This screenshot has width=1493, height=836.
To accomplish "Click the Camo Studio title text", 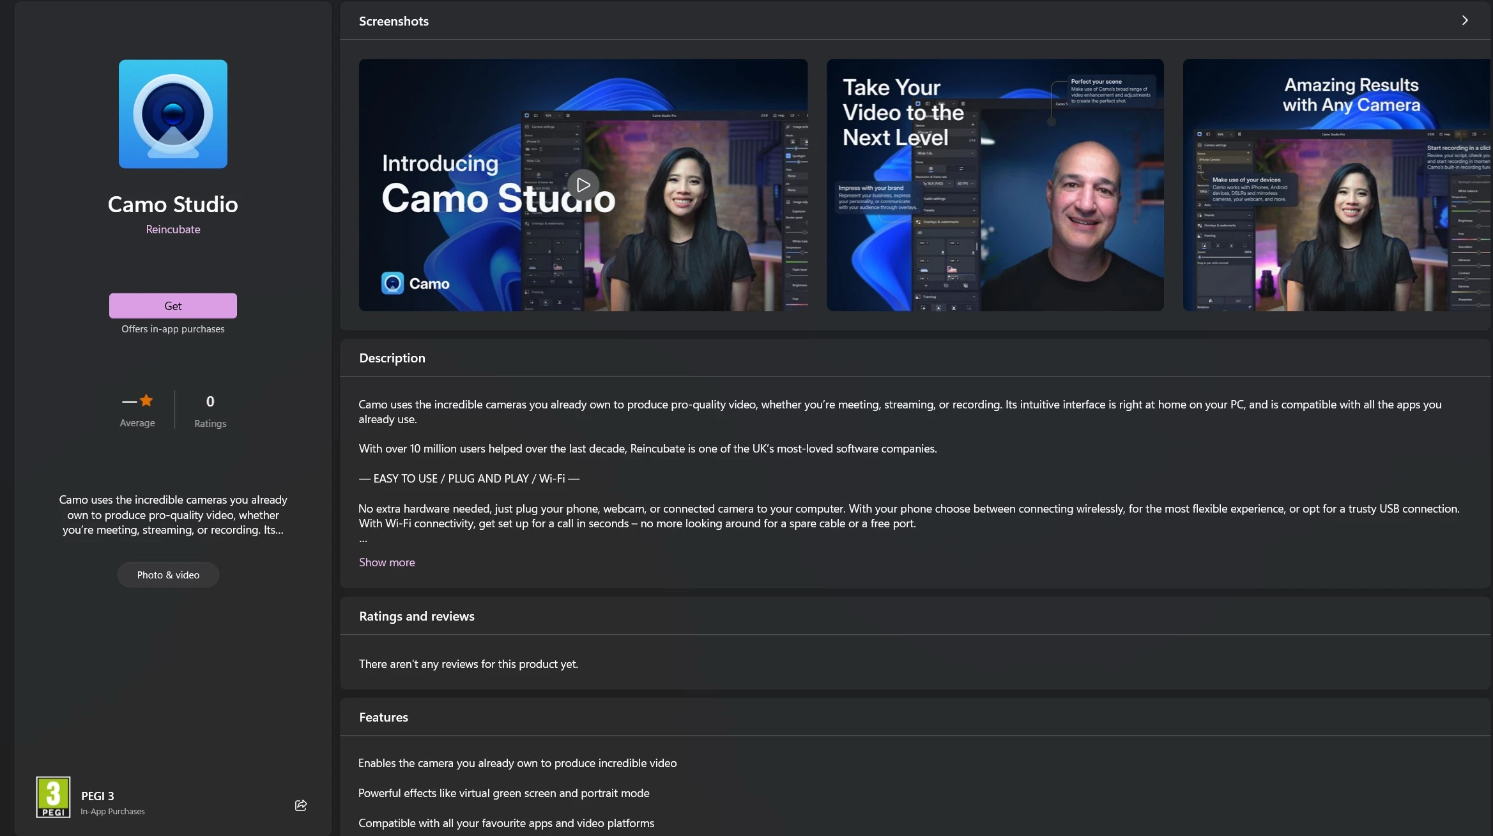I will [173, 204].
